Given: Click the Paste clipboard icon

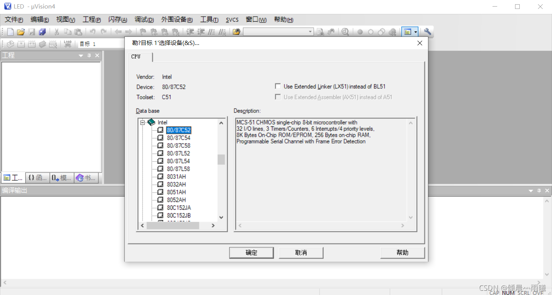Looking at the screenshot, I should pos(78,32).
